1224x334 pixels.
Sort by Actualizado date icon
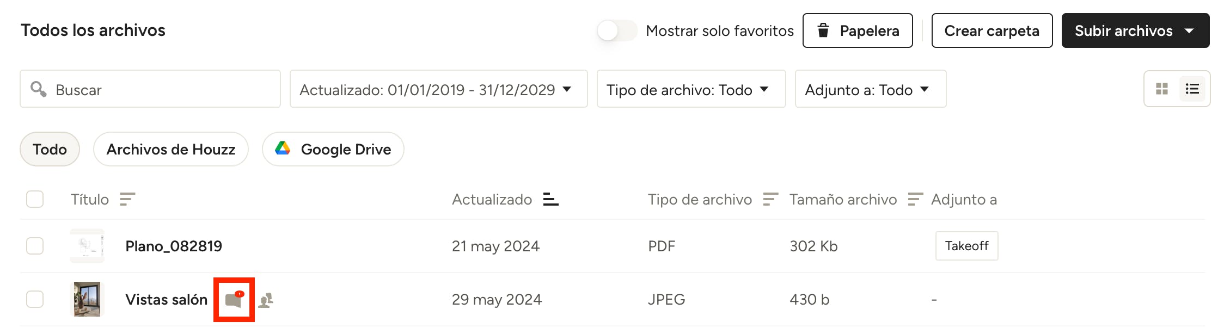pos(550,200)
